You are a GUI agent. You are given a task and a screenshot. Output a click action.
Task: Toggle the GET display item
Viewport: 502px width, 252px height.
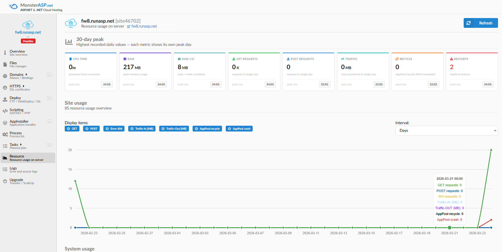(72, 129)
